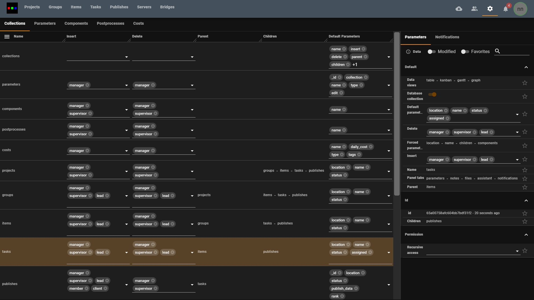Screen dimensions: 534x300
Task: Go to Publishes in top navigation
Action: pyautogui.click(x=119, y=7)
